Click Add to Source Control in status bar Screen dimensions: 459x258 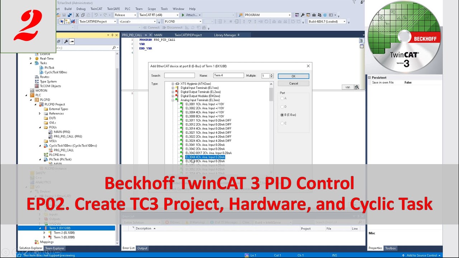tap(422, 255)
